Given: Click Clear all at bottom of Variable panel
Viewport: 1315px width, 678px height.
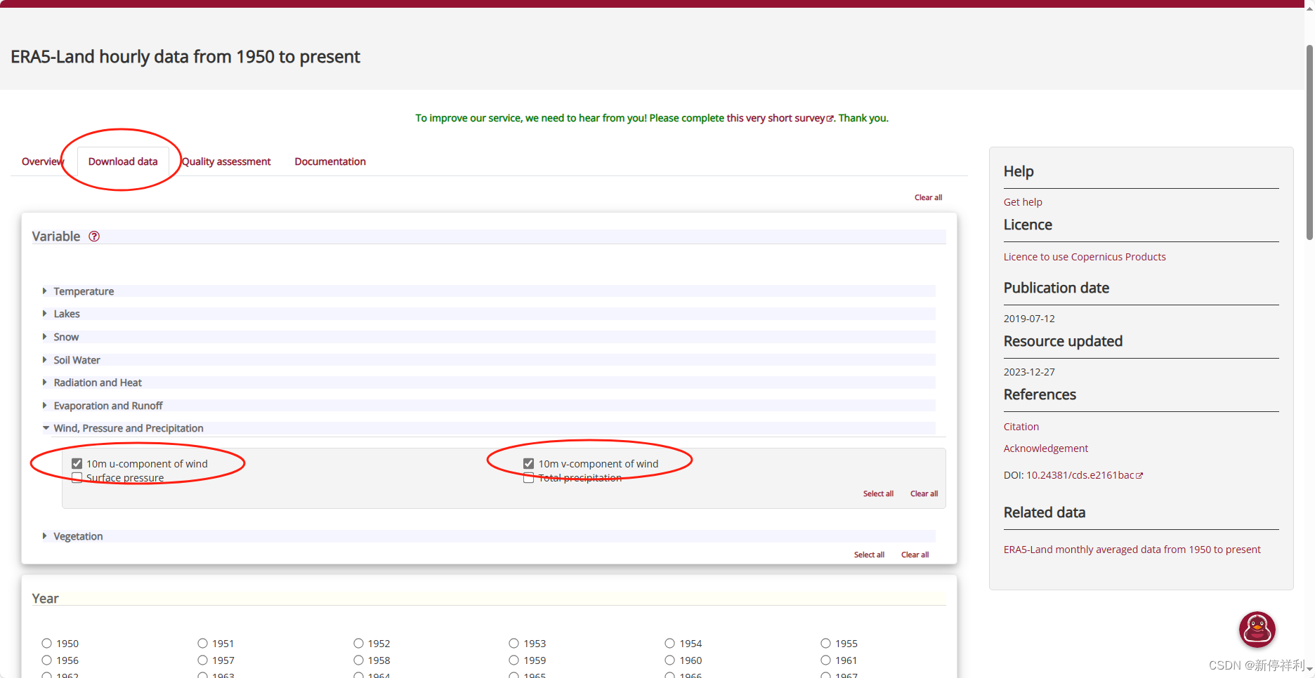Looking at the screenshot, I should [x=915, y=555].
